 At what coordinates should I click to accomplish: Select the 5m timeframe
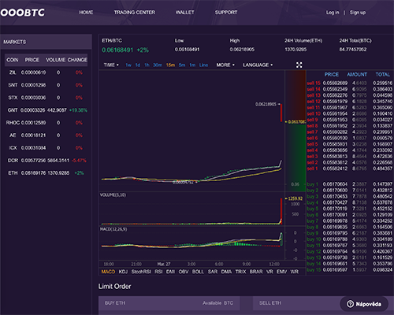pos(182,65)
